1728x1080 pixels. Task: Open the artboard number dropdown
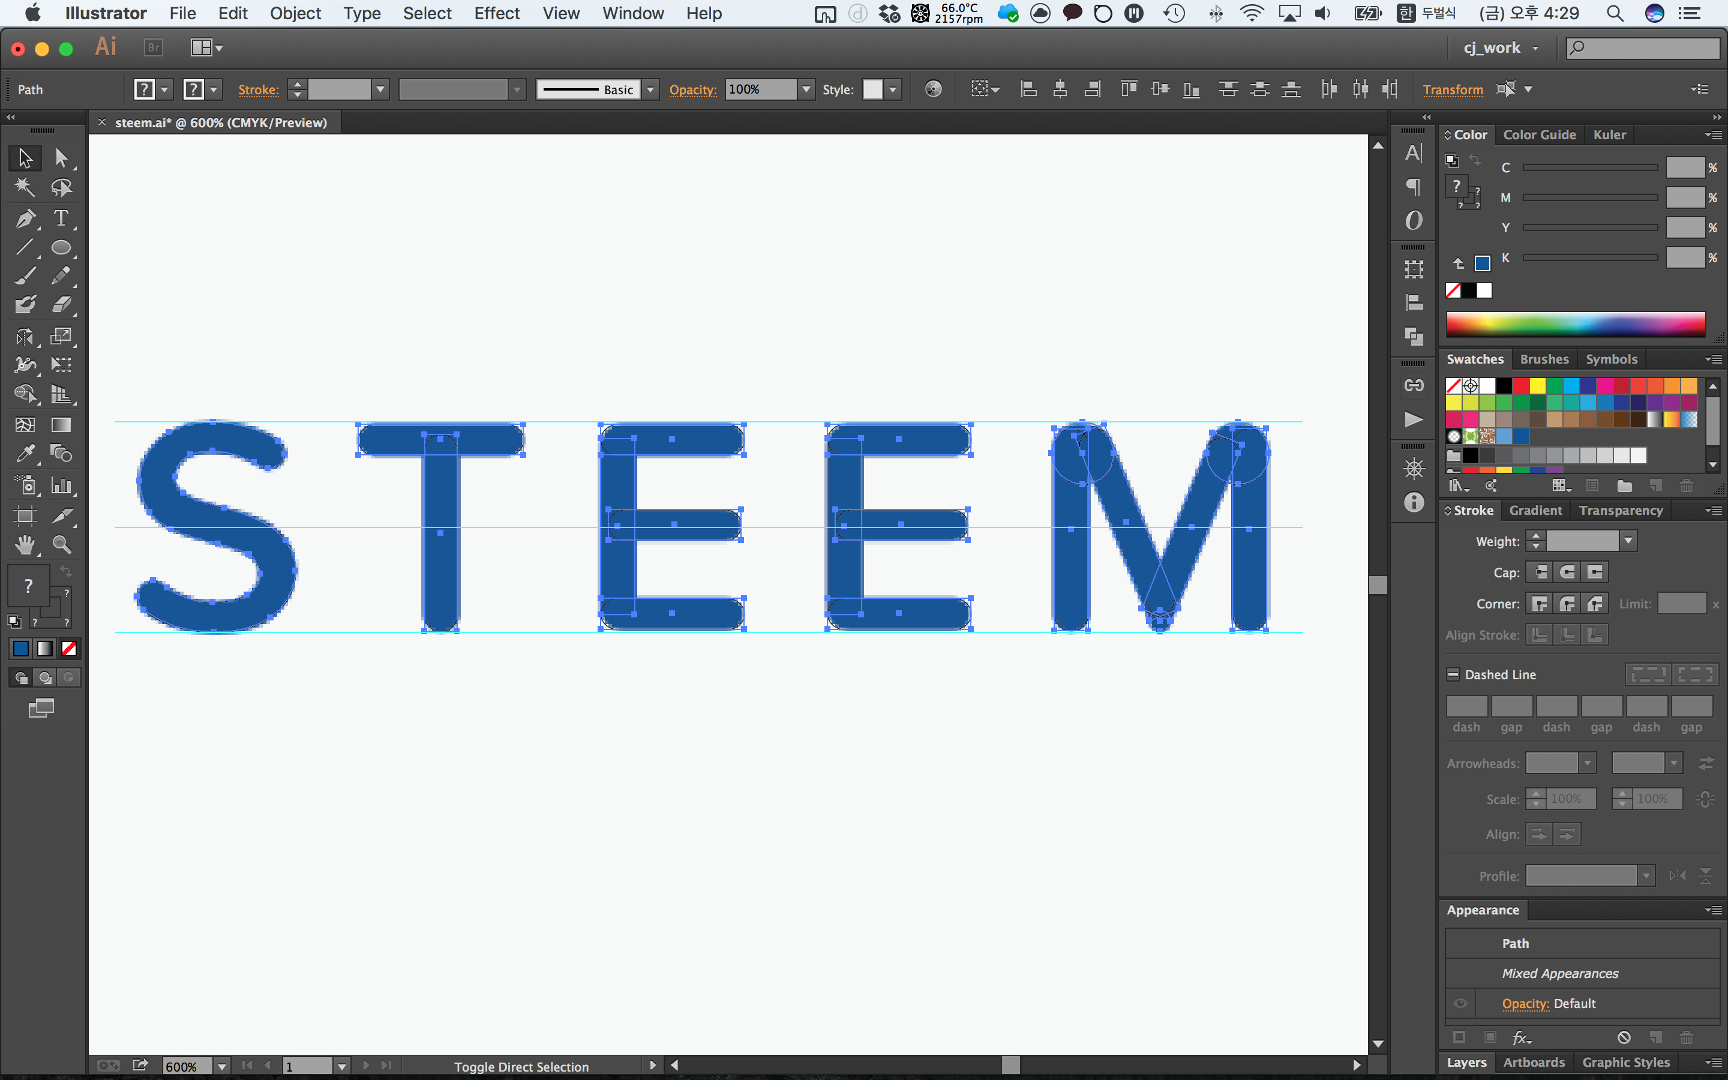tap(342, 1066)
